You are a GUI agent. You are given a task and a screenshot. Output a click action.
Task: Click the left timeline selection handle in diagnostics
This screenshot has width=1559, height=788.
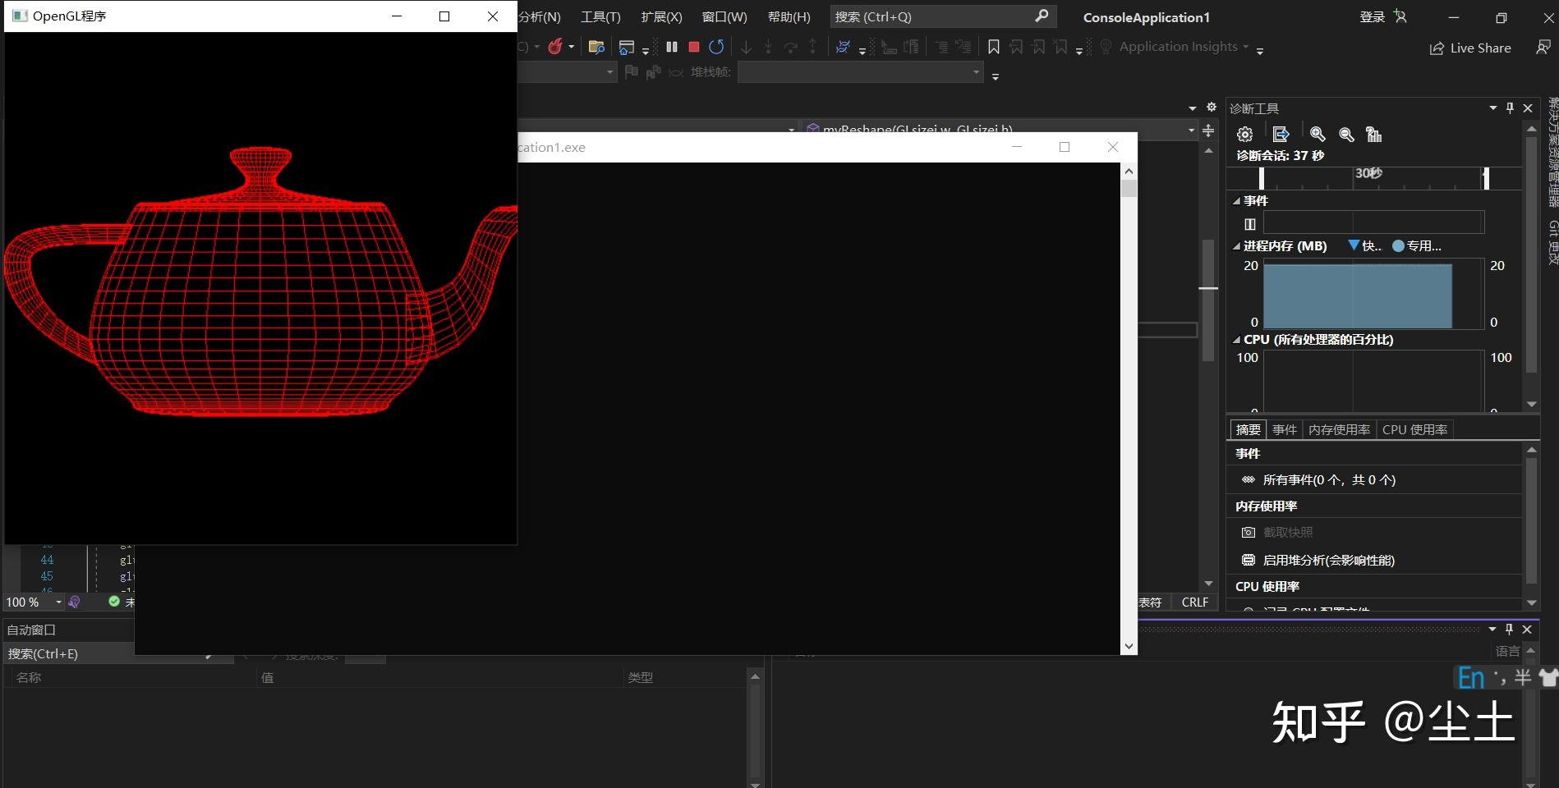[x=1262, y=178]
